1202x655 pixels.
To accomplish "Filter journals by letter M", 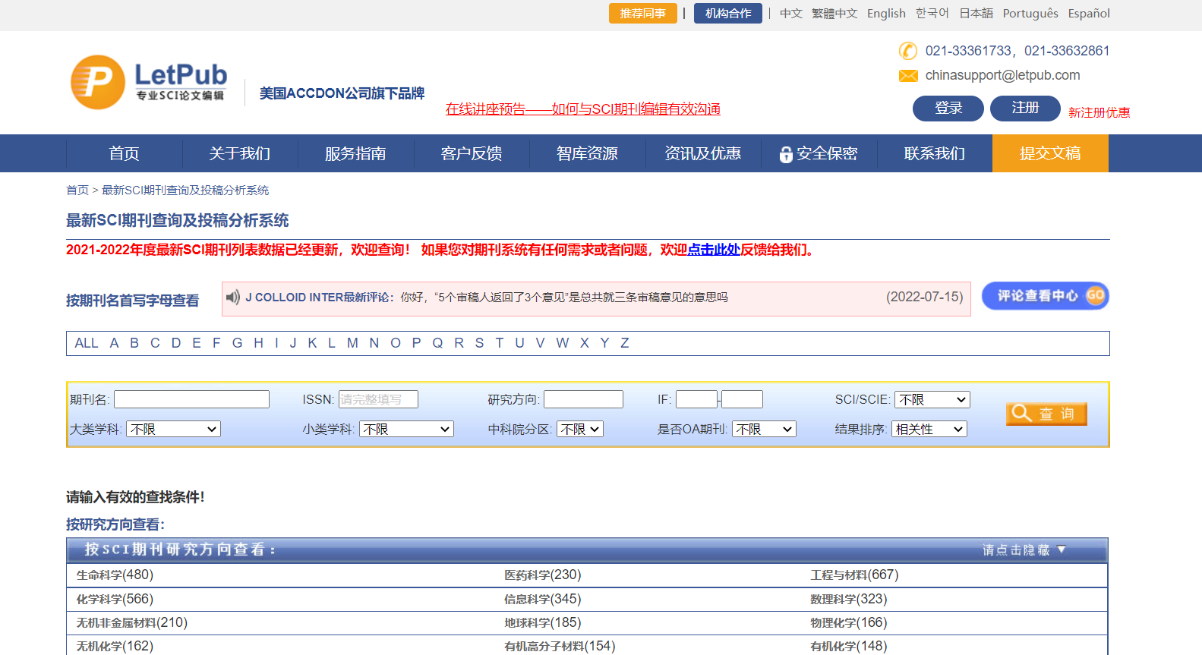I will point(352,343).
